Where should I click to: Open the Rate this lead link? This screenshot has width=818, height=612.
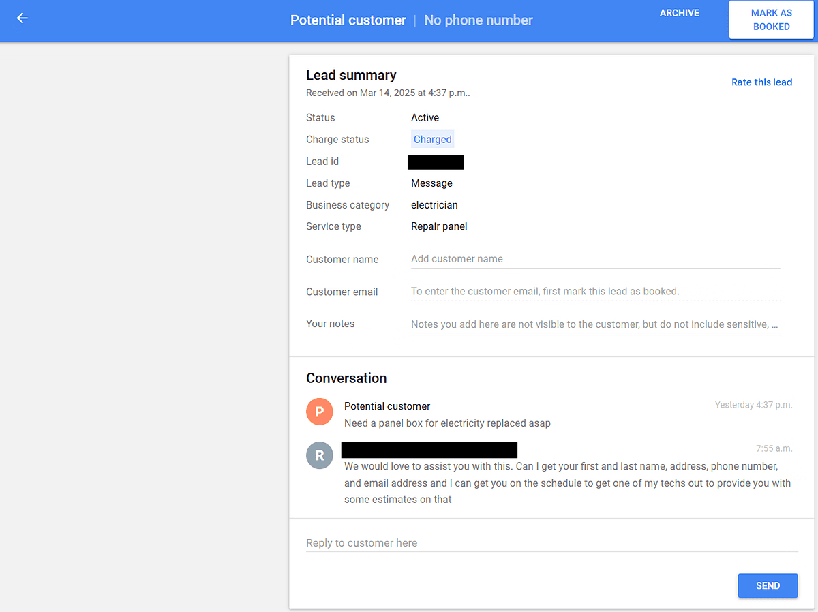pos(762,82)
